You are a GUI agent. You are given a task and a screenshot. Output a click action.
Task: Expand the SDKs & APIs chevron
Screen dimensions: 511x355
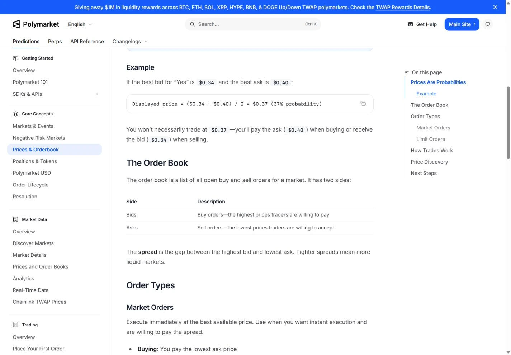pos(97,94)
